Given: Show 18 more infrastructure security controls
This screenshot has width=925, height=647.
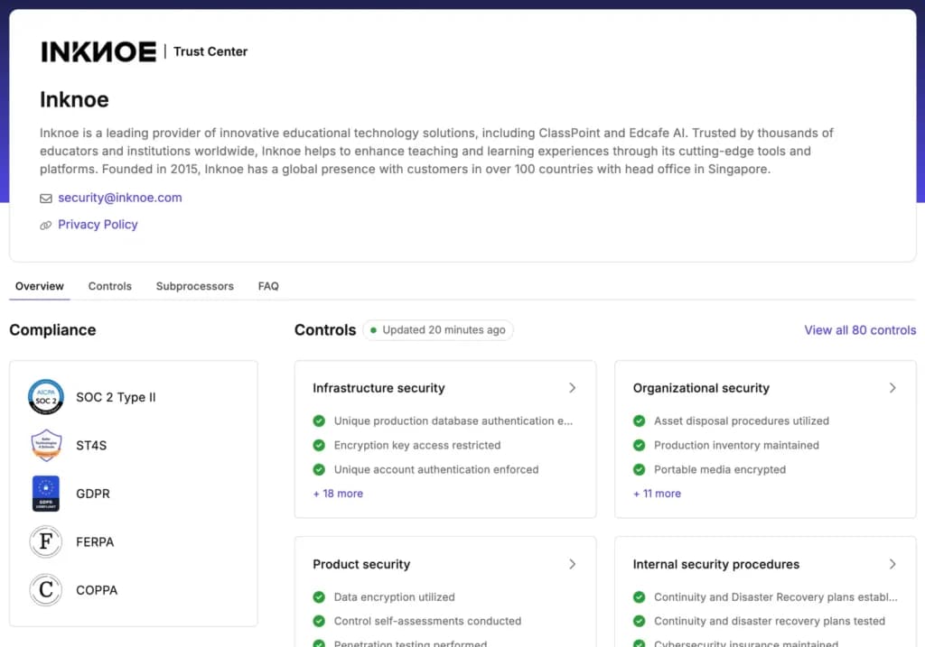Looking at the screenshot, I should coord(338,494).
